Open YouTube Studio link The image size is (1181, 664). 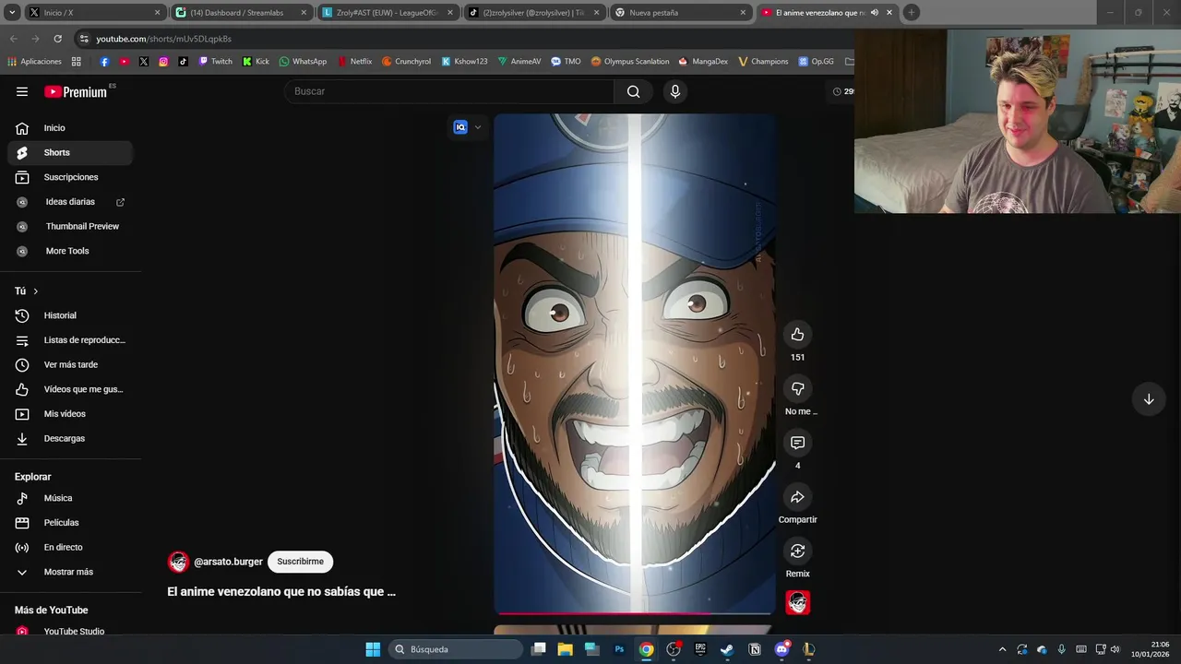pos(70,631)
